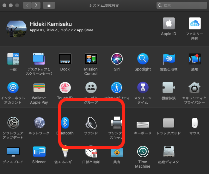The height and width of the screenshot is (174, 209).
Task: Open Sound (サウンド) preferences
Action: click(x=91, y=123)
